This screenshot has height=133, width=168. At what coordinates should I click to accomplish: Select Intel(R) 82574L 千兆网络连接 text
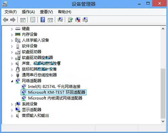click(54, 87)
